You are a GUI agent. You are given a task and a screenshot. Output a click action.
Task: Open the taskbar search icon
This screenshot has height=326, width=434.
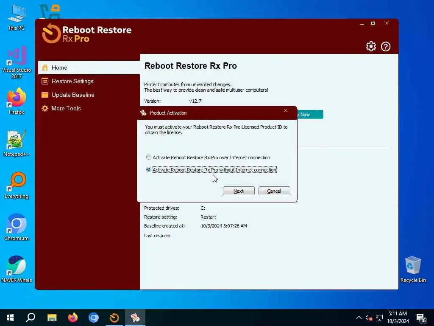31,318
